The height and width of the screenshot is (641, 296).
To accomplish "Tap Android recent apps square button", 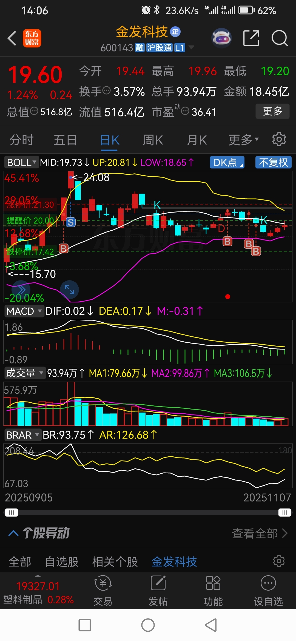I will pyautogui.click(x=85, y=625).
